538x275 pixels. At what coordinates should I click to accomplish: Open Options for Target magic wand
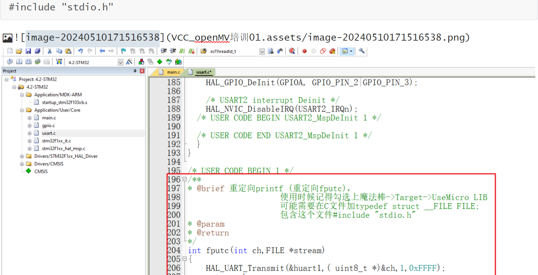click(129, 62)
